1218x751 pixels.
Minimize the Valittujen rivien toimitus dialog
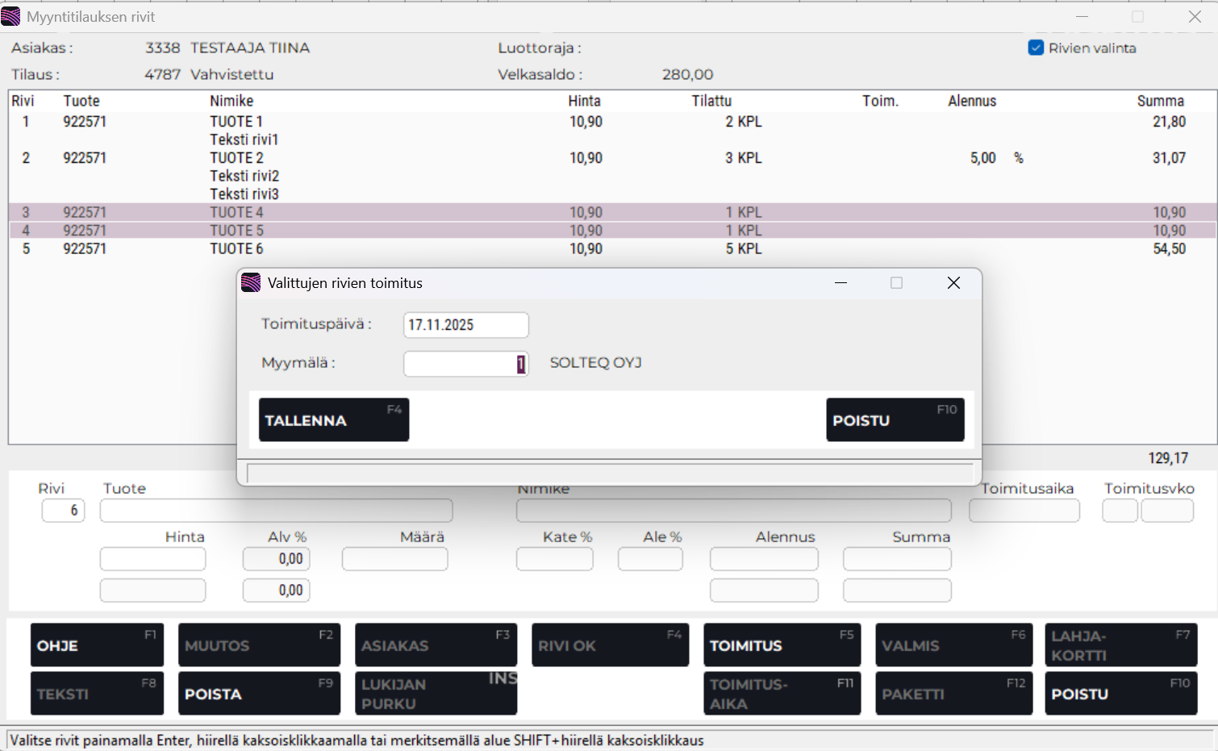pos(841,283)
